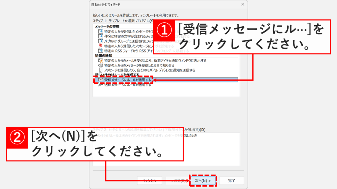Select the folder-move icon beside 特定の人から受信したメッセージ template
The image size is (337, 189).
pos(100,31)
